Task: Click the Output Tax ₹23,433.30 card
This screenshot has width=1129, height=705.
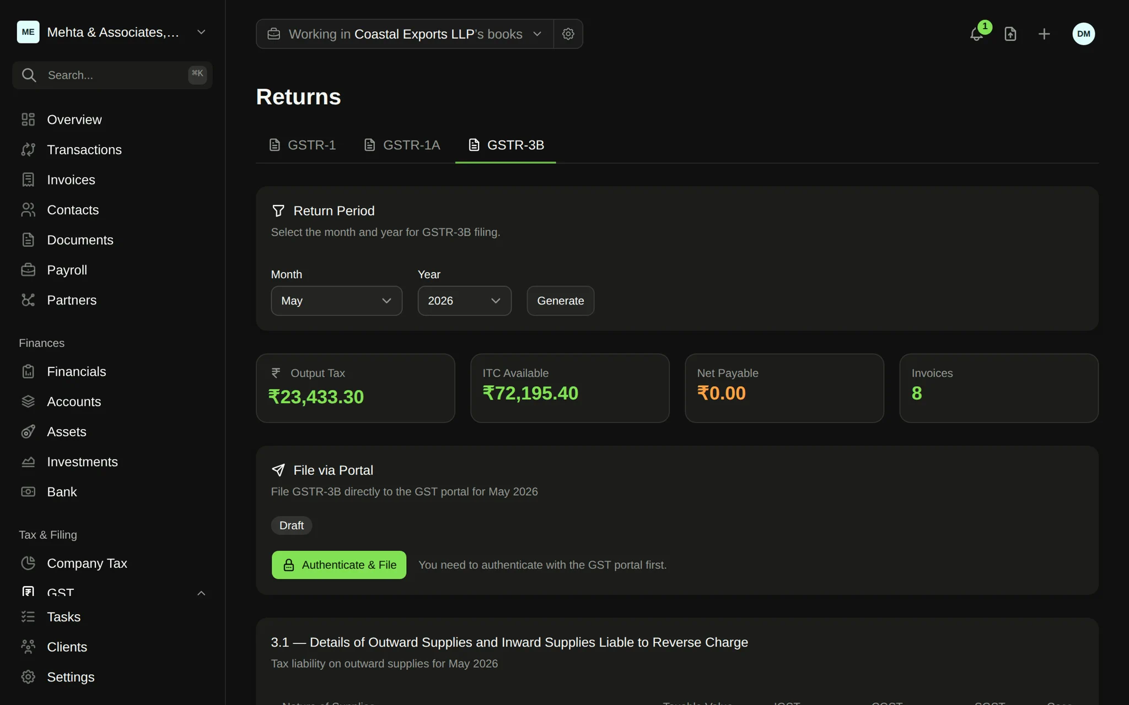Action: tap(356, 388)
